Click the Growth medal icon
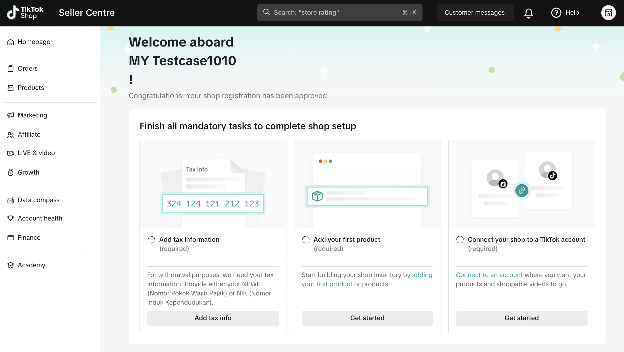This screenshot has width=624, height=352. [x=11, y=173]
